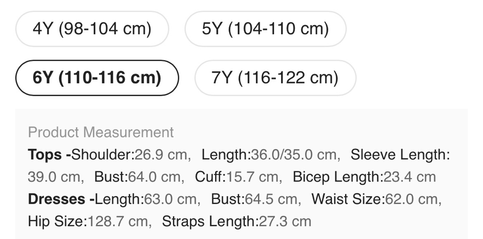
Task: Choose the 5Y (104-110 cm) size
Action: (265, 29)
